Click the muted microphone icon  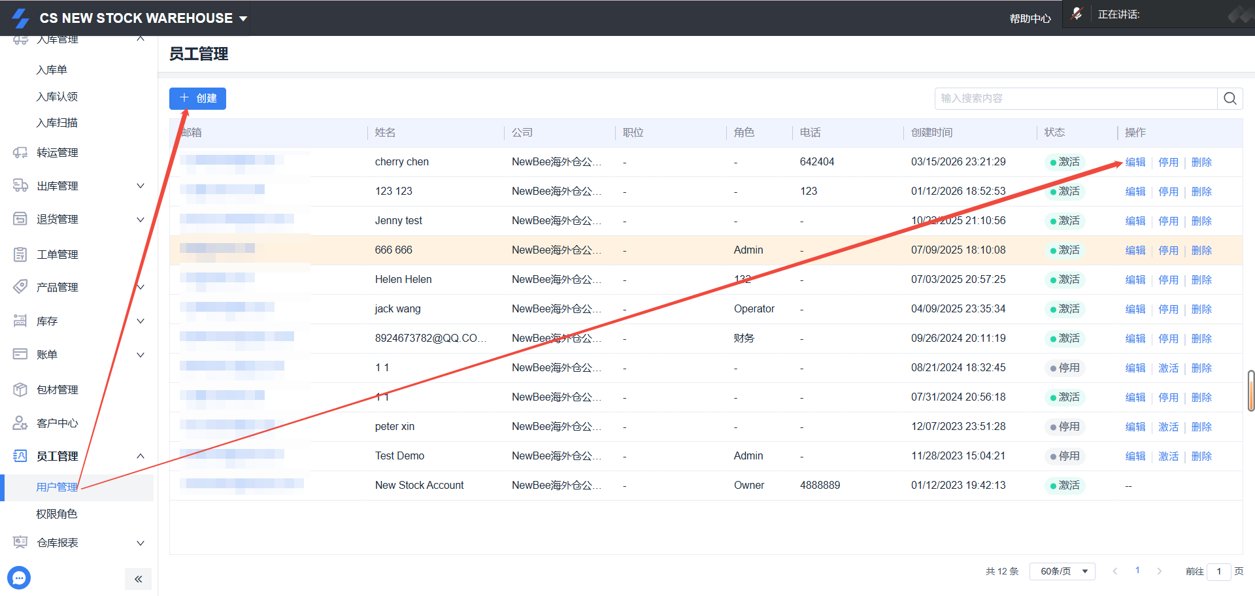[x=1077, y=14]
